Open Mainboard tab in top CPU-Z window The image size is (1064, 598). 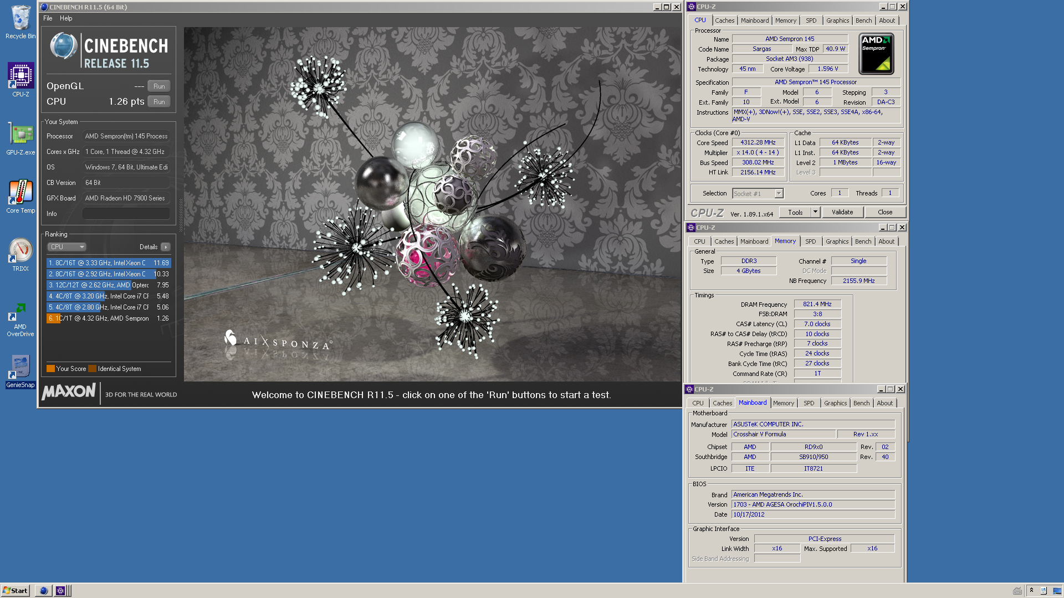coord(755,20)
